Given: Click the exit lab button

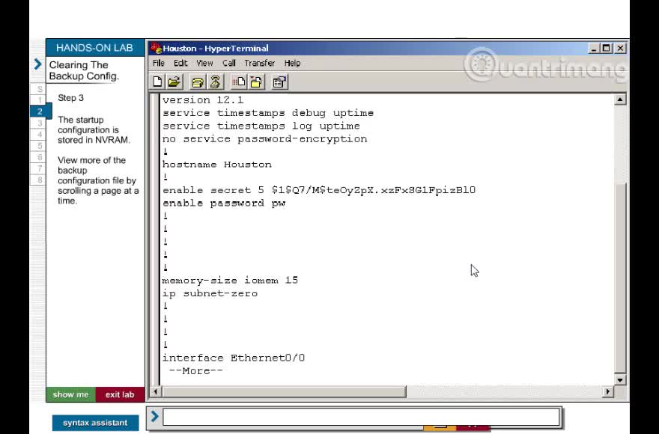Looking at the screenshot, I should pyautogui.click(x=120, y=394).
